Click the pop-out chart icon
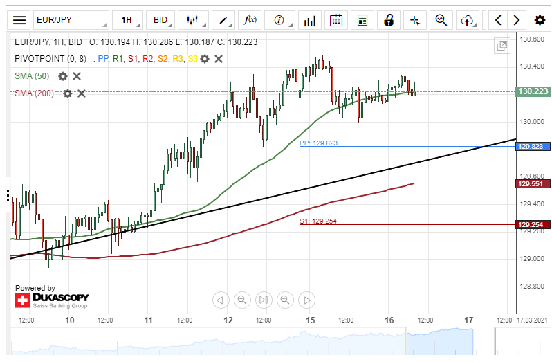 pos(502,46)
